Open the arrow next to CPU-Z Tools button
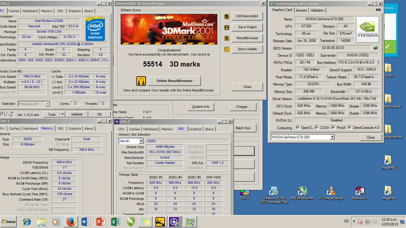 (62, 114)
